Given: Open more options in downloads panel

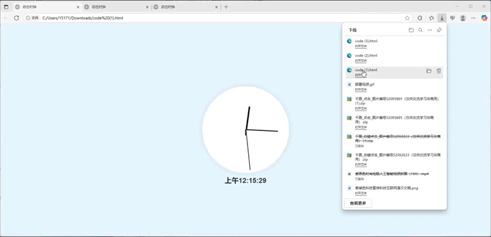Looking at the screenshot, I should [x=430, y=30].
